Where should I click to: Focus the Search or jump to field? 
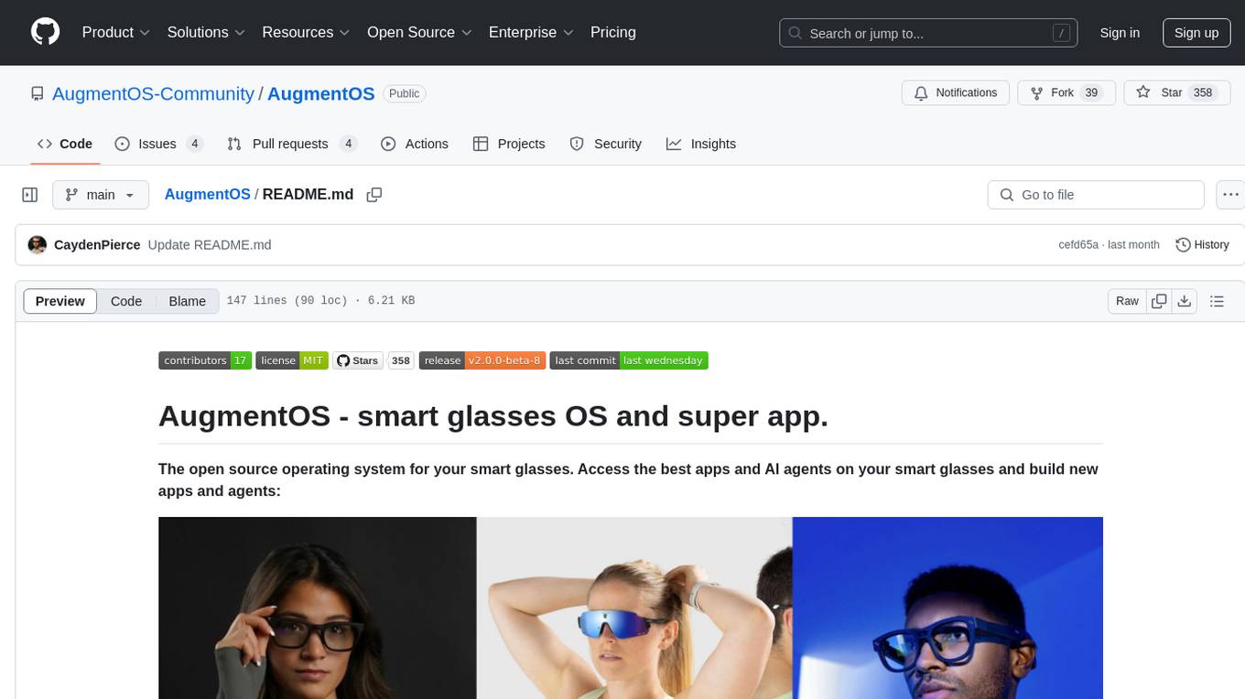coord(928,33)
